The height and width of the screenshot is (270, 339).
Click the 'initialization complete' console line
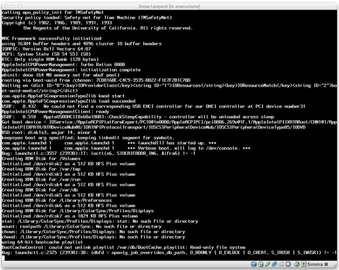(x=71, y=70)
